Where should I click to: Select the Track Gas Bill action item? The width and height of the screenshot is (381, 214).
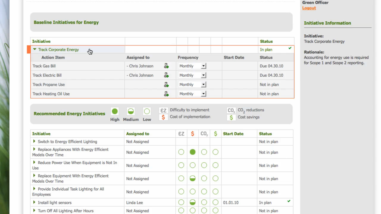point(44,66)
